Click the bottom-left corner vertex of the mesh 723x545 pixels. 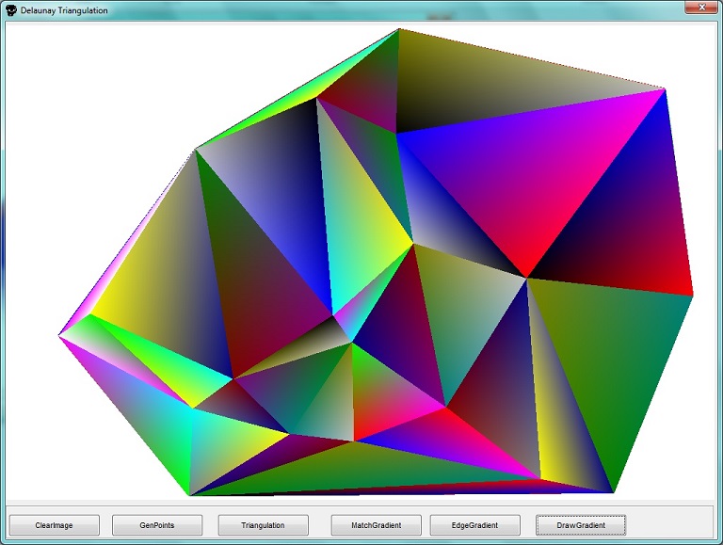pos(190,495)
